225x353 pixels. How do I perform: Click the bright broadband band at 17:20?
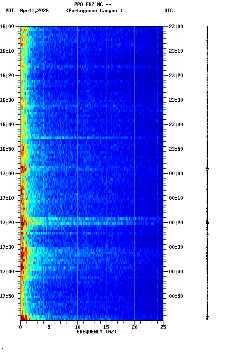coord(92,221)
